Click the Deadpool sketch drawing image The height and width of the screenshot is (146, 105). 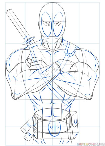[x=53, y=73]
